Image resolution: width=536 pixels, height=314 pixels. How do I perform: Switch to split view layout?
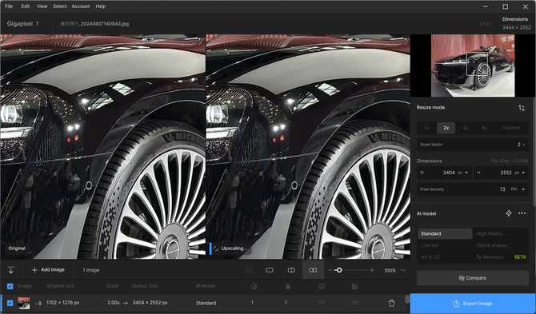coord(291,270)
